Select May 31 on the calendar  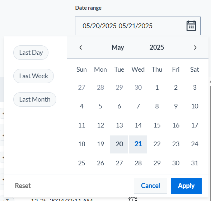(x=194, y=163)
